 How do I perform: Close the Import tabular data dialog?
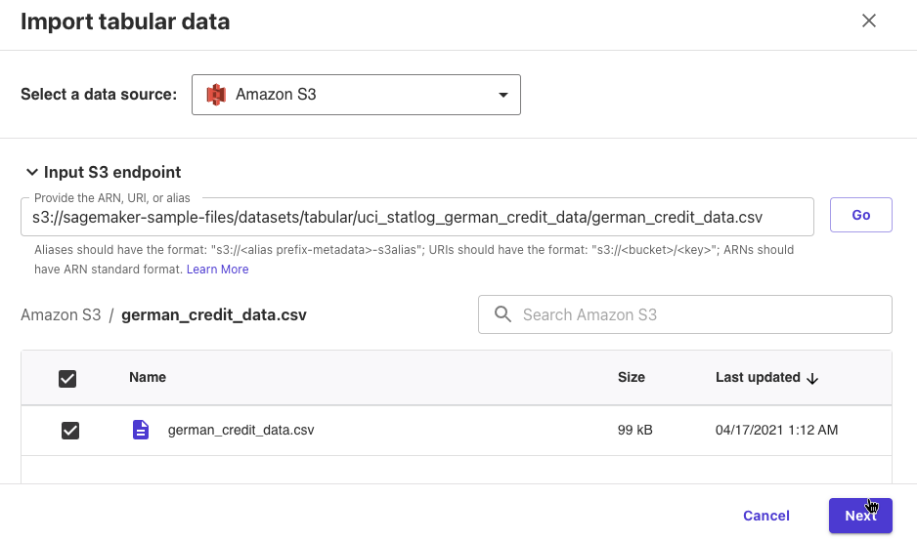868,21
